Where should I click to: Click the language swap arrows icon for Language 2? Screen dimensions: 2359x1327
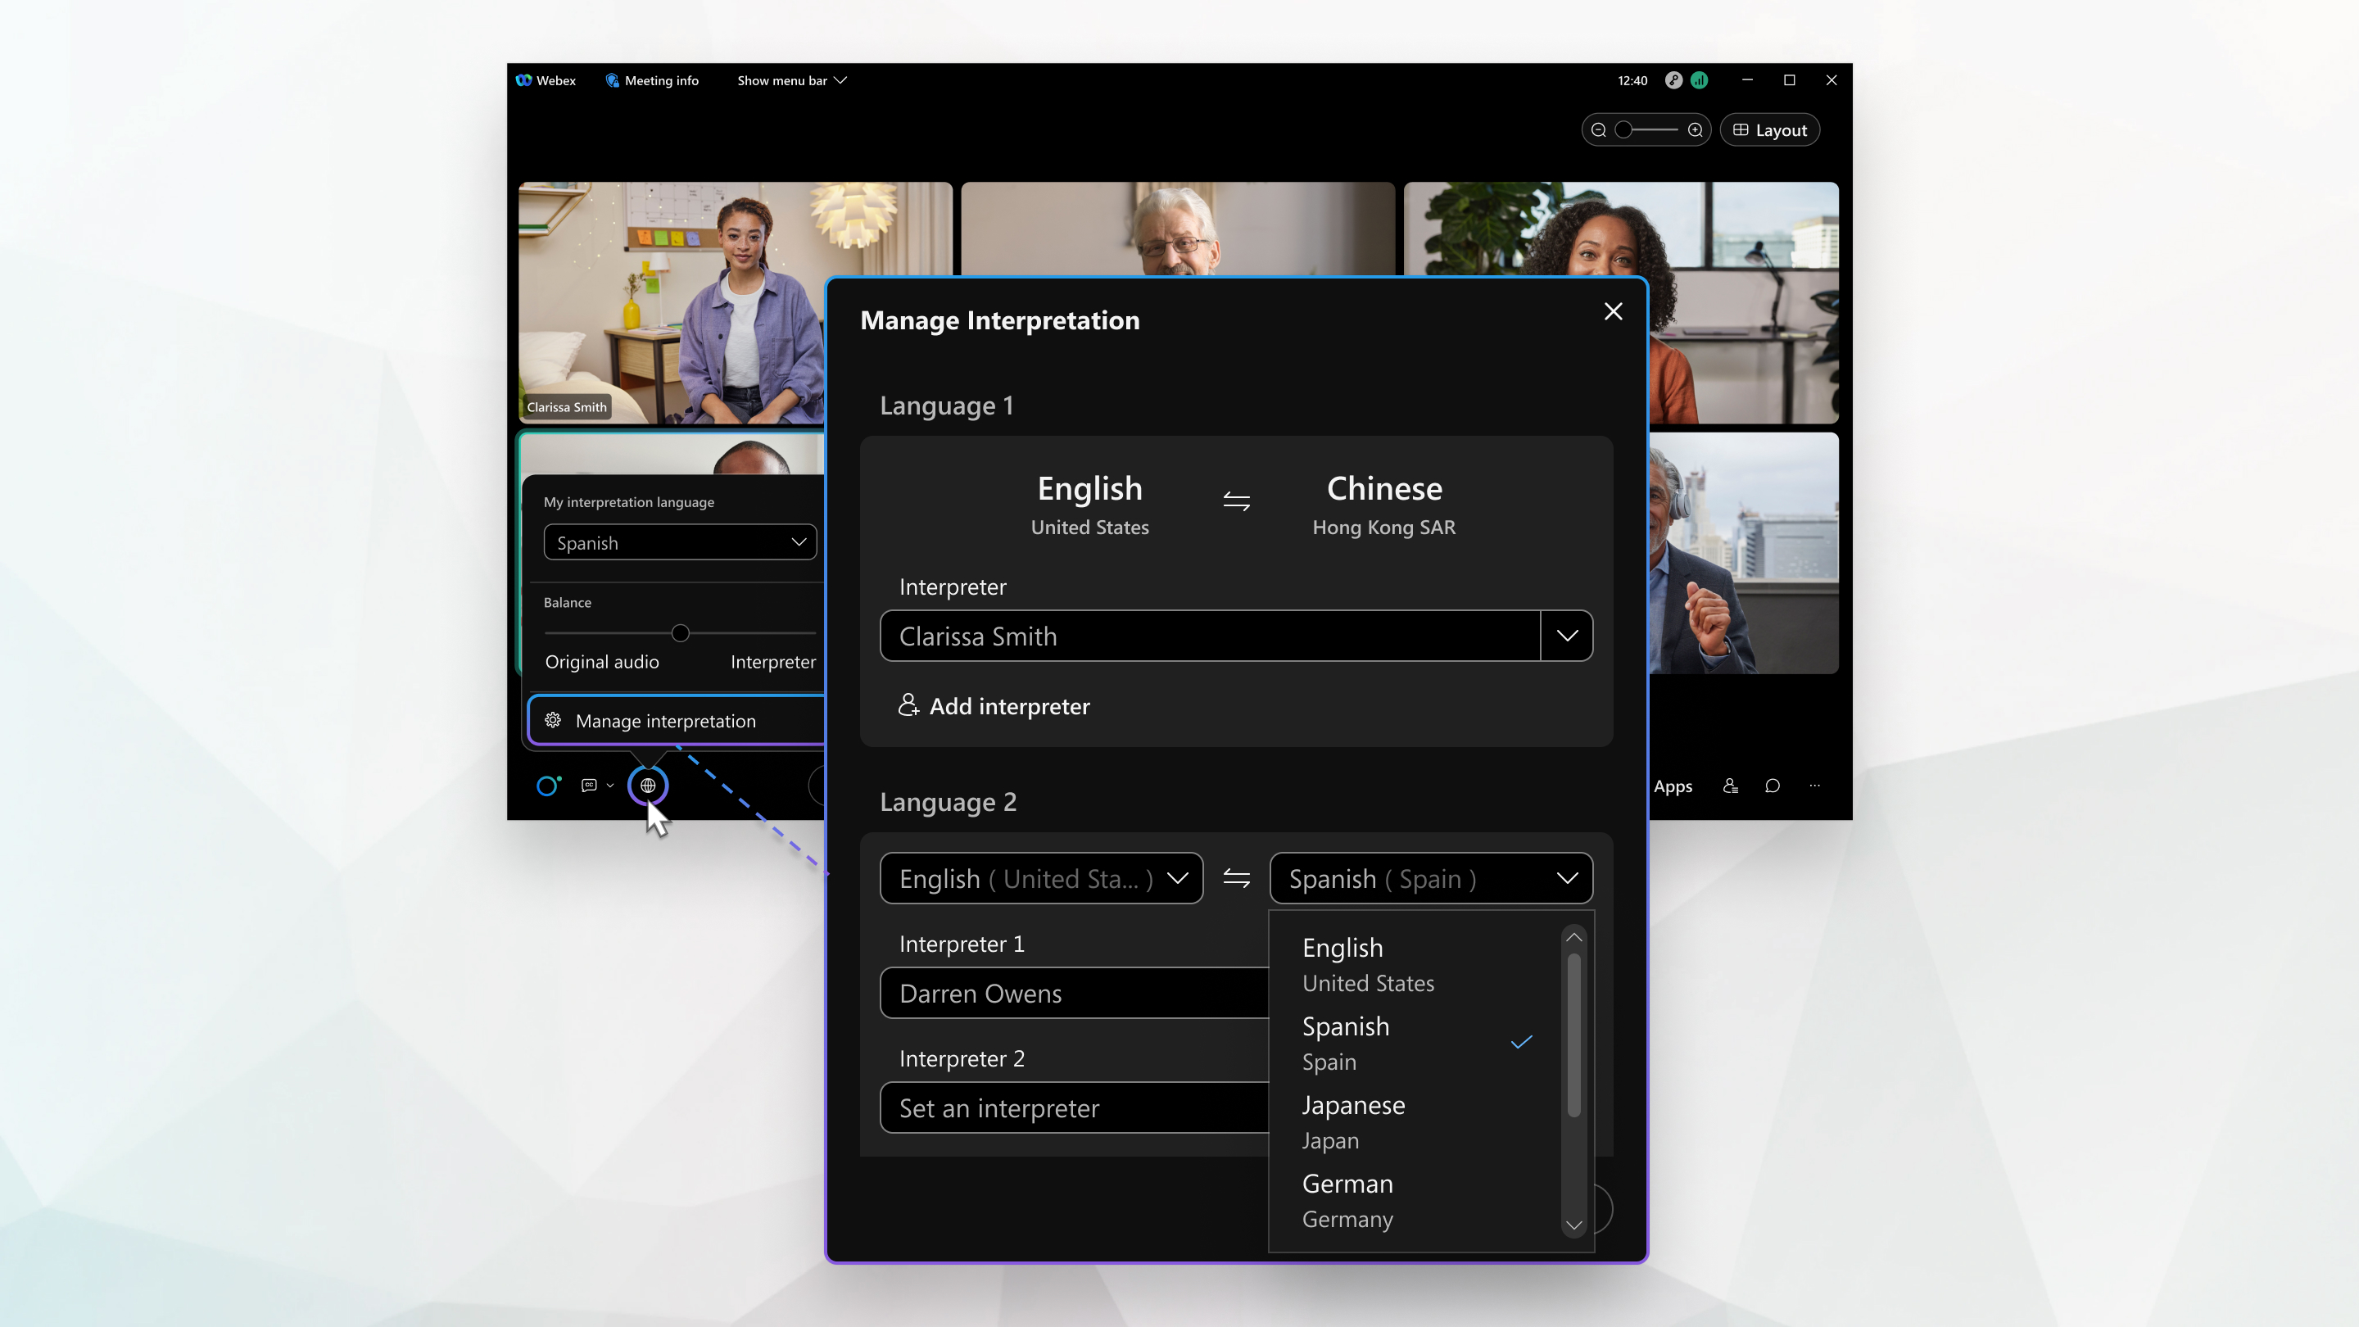[1236, 878]
